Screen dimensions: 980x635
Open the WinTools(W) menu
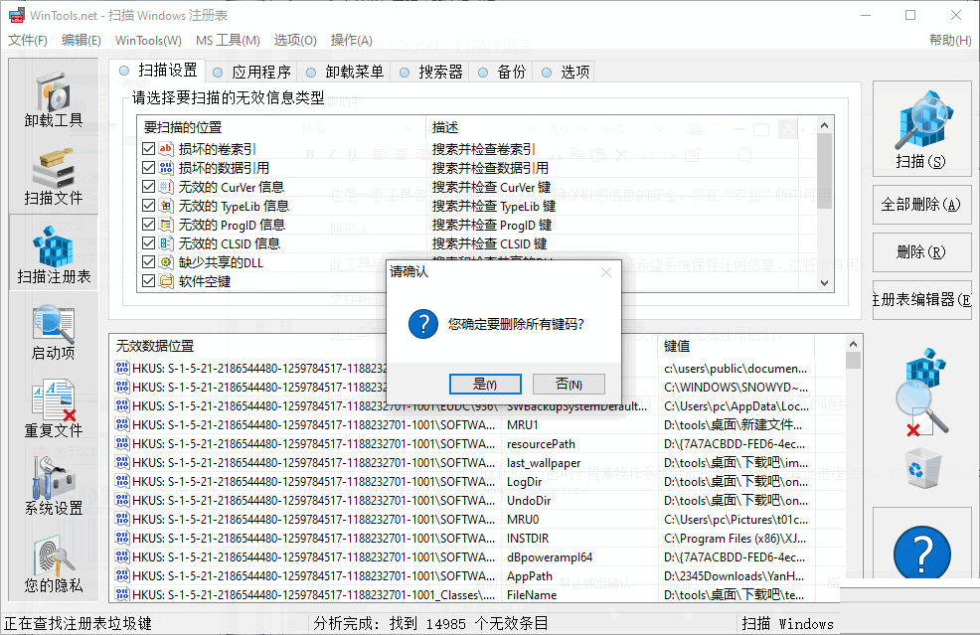tap(148, 40)
